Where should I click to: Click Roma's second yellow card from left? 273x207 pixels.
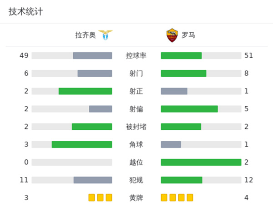pos(173,197)
